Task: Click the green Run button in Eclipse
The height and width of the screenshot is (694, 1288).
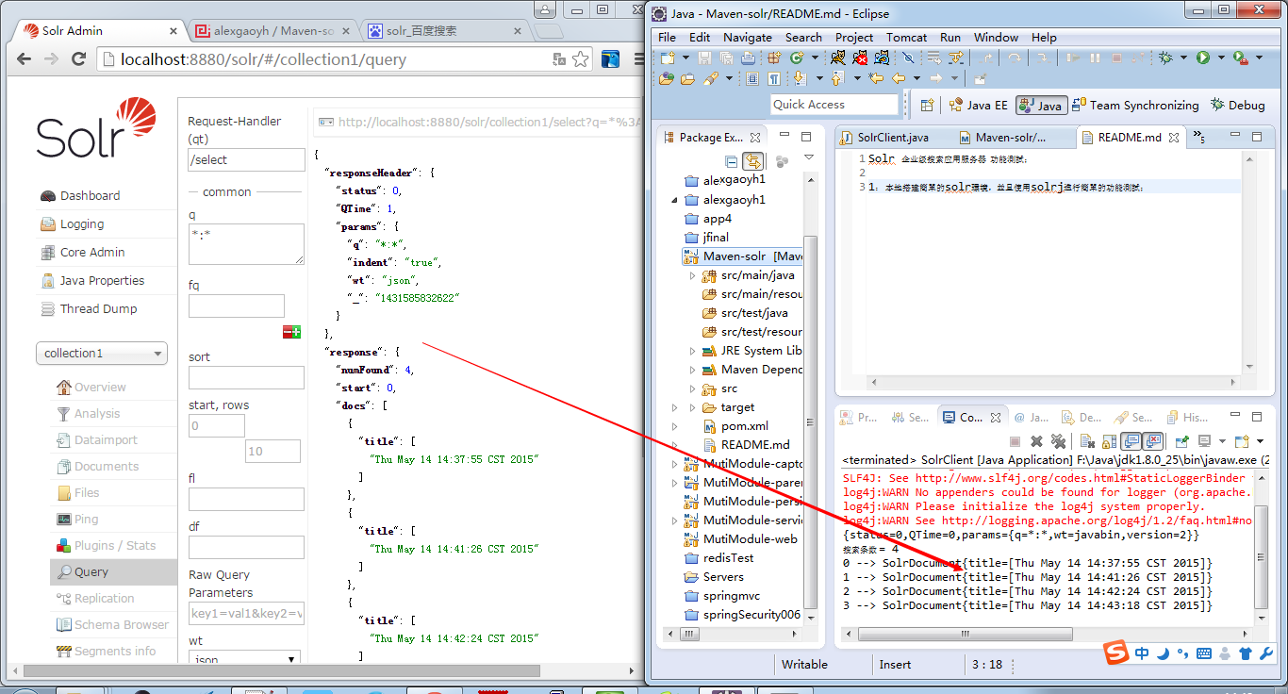Action: pyautogui.click(x=1203, y=58)
